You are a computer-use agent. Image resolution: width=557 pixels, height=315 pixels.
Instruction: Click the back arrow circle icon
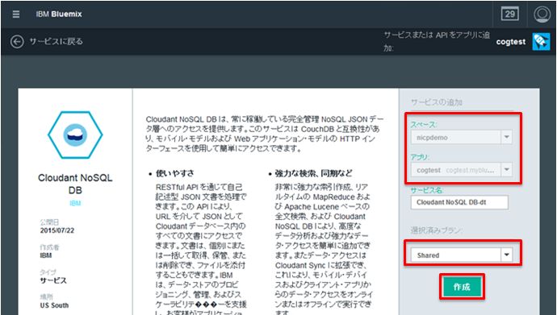17,41
